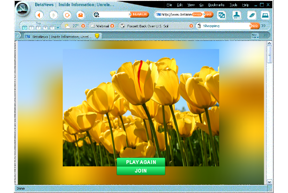Click the orange SEARCH button
The height and width of the screenshot is (193, 288).
(x=139, y=15)
